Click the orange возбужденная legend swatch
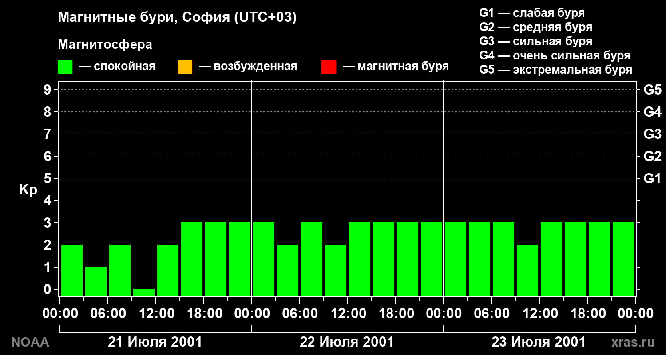 pos(185,67)
